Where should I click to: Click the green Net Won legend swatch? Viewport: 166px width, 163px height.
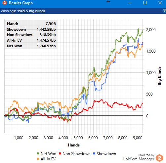[x=38, y=153]
